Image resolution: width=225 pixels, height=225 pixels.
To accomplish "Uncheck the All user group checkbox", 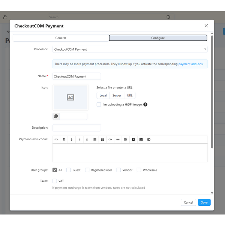I will pos(55,170).
